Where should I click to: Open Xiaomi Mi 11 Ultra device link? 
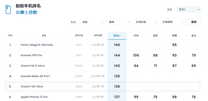click(33, 66)
